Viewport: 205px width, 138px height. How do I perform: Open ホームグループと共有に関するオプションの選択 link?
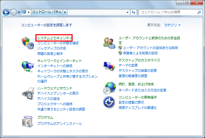click(67, 79)
